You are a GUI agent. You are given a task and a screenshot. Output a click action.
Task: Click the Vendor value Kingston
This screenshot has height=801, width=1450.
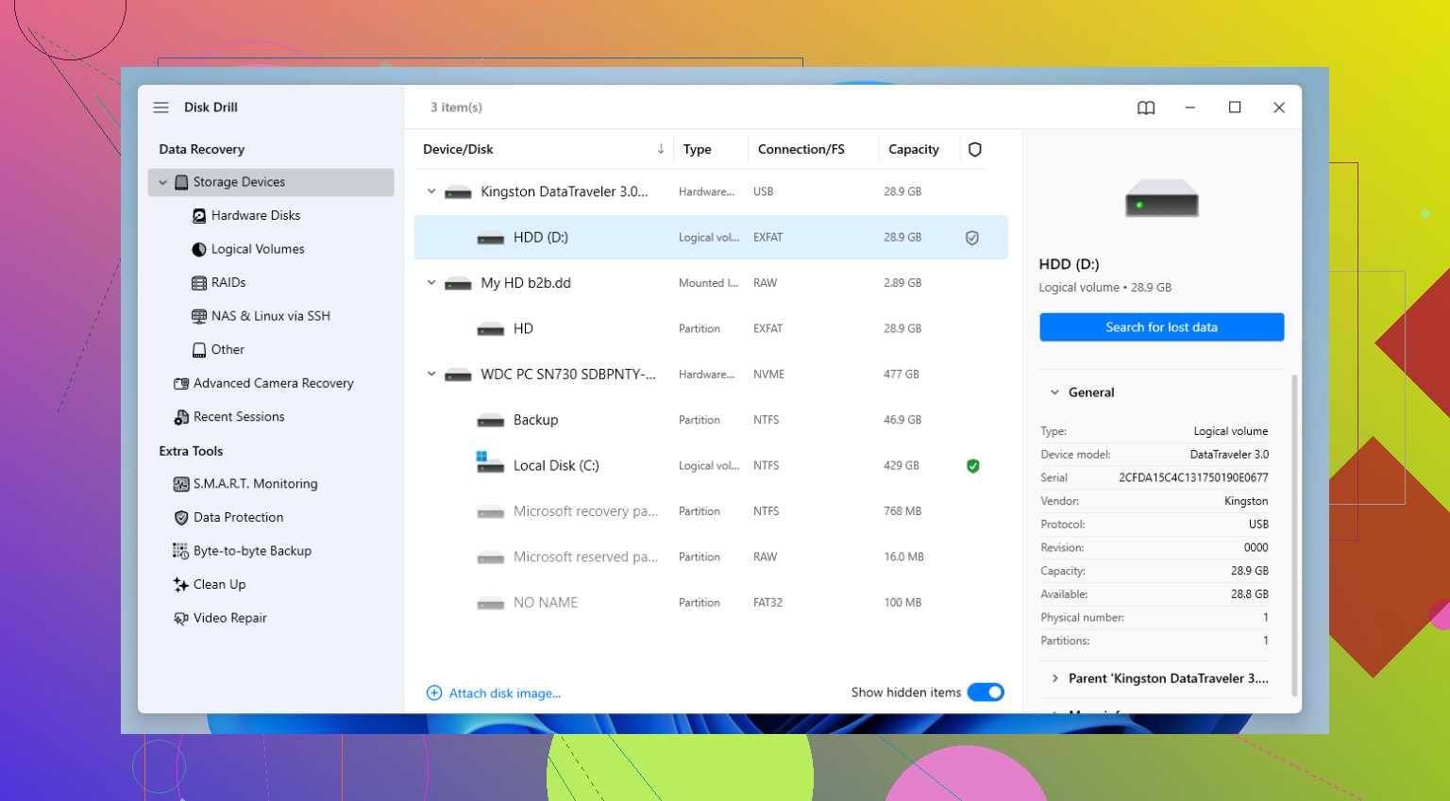[1246, 501]
